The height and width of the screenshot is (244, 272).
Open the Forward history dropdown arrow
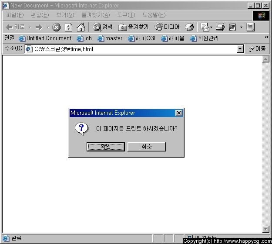click(x=48, y=27)
